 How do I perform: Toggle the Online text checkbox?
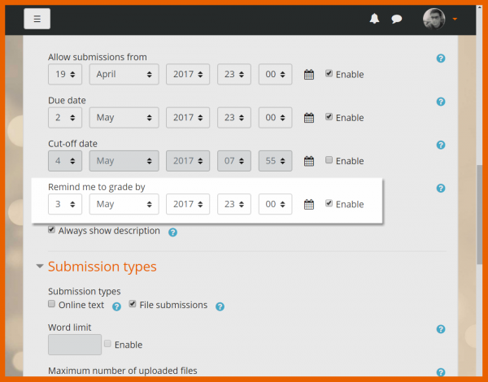tap(52, 305)
